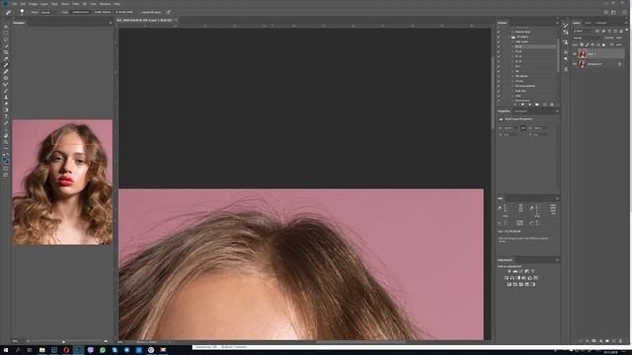The image size is (632, 355).
Task: Choose Content-Aware healing type
Action: [80, 12]
